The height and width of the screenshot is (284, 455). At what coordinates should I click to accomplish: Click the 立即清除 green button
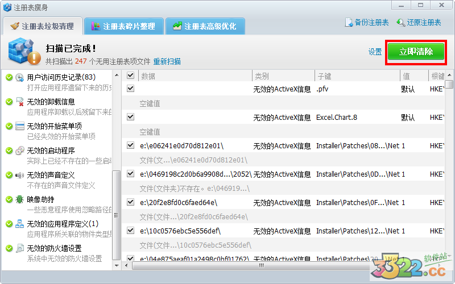(x=416, y=52)
